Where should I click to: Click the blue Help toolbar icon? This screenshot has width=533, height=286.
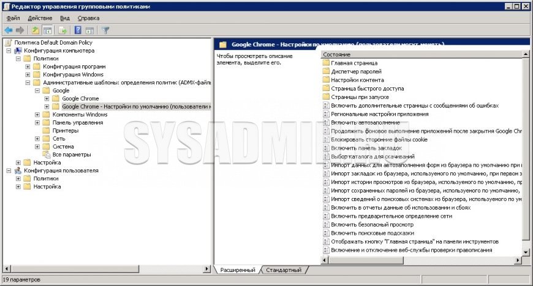coord(78,30)
